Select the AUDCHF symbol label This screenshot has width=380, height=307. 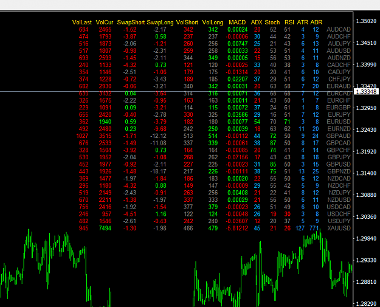[x=339, y=36]
